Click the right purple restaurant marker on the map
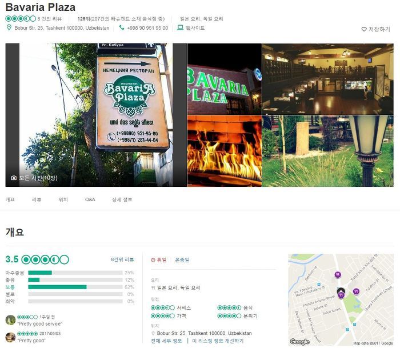The width and height of the screenshot is (400, 352). point(356,291)
